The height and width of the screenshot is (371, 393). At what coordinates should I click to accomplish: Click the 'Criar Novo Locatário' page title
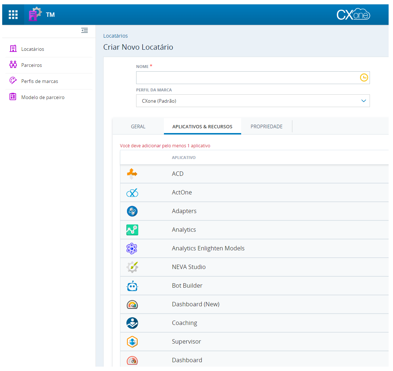pyautogui.click(x=138, y=47)
